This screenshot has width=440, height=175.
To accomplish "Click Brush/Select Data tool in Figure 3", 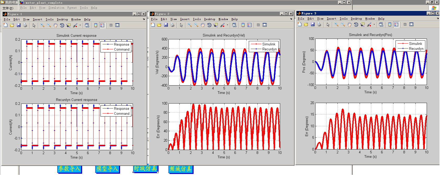I will [369, 25].
